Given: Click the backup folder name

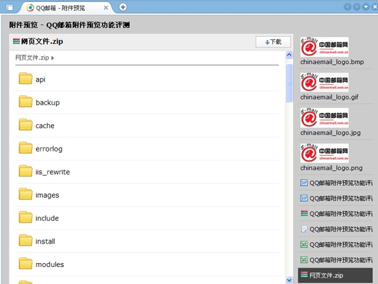Looking at the screenshot, I should (x=47, y=103).
